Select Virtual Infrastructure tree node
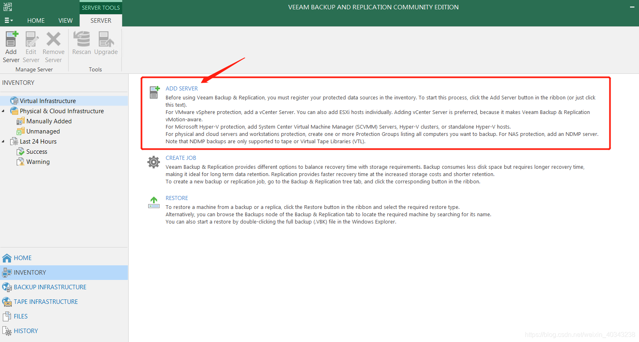Image resolution: width=639 pixels, height=342 pixels. [x=48, y=101]
